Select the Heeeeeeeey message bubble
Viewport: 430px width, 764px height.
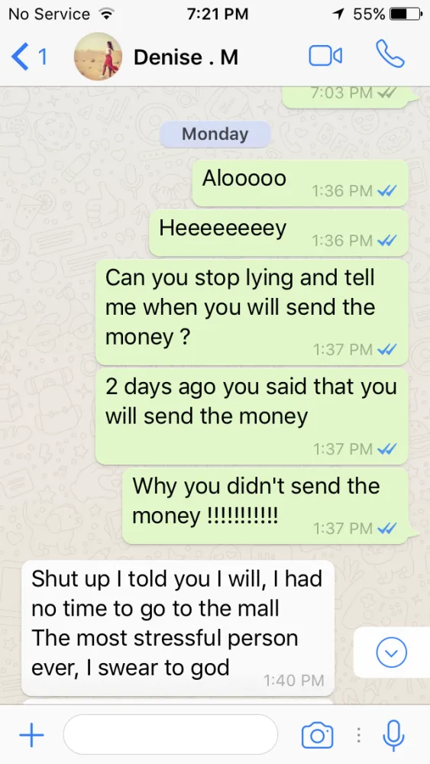pos(279,233)
